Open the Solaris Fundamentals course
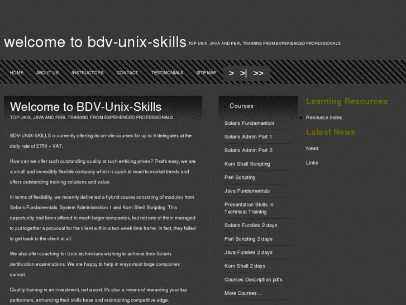The height and width of the screenshot is (305, 406). coord(249,123)
